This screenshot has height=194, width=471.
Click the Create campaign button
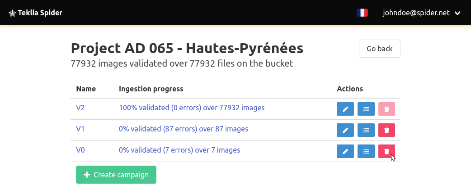tap(116, 175)
